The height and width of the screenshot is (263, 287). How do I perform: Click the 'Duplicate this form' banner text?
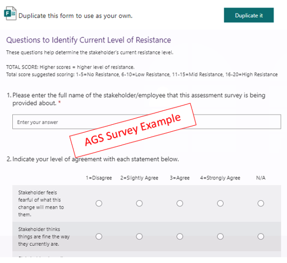click(76, 16)
